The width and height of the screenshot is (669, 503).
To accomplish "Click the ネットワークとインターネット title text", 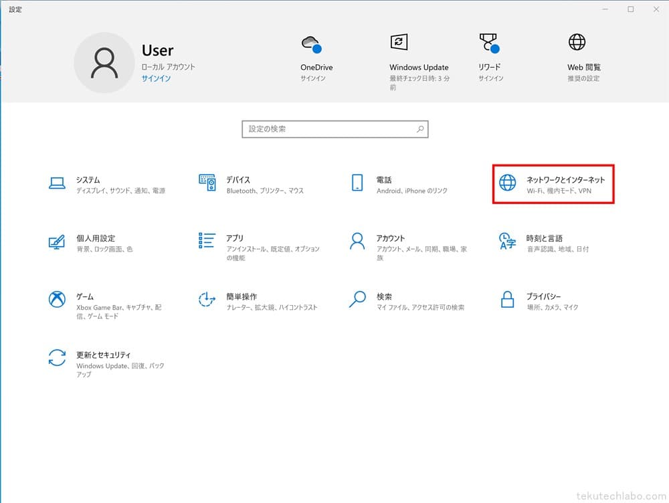I will 566,180.
